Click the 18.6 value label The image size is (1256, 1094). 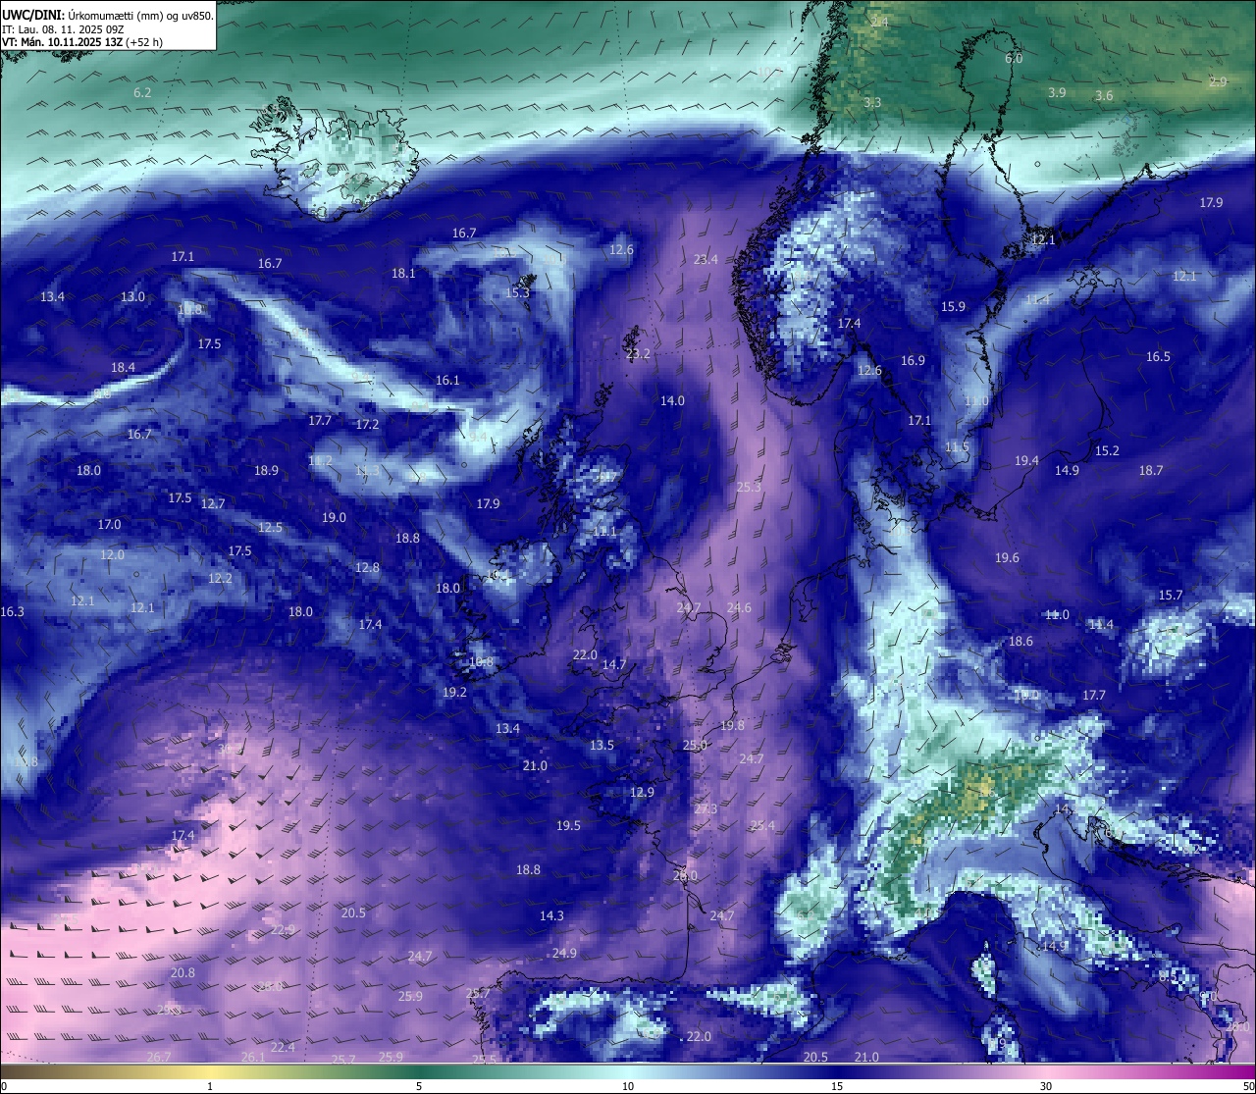(1020, 641)
